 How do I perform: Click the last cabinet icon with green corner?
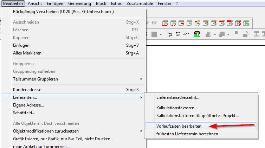tap(246, 24)
